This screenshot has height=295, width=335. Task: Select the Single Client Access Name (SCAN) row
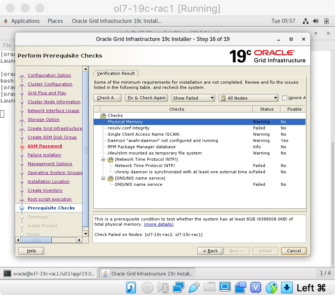click(199, 134)
